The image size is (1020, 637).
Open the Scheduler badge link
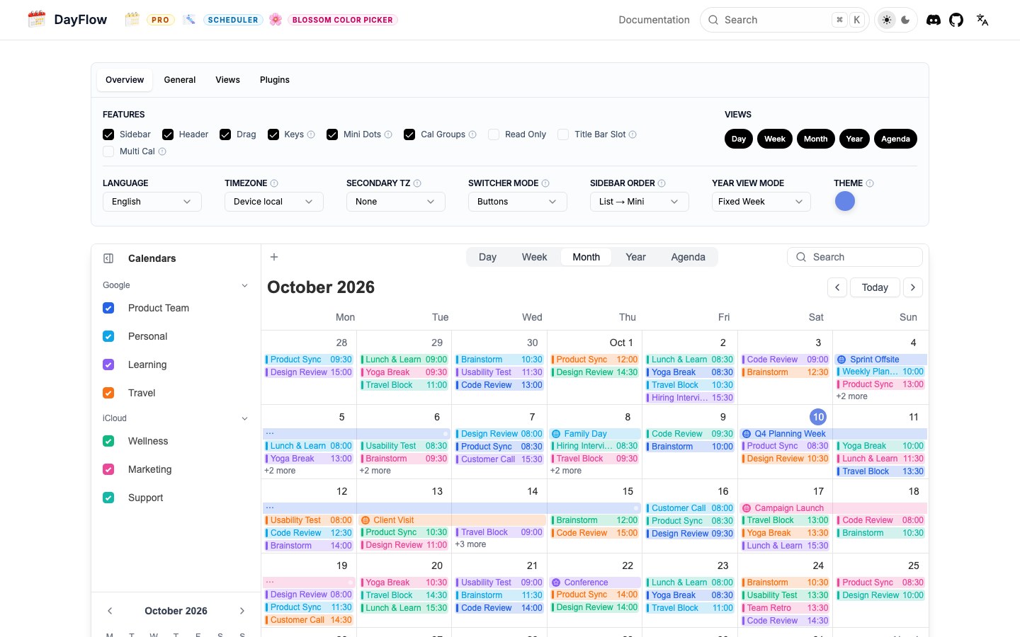[233, 20]
